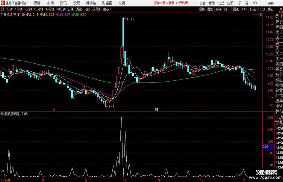Click the 11.48 high price label

(130, 19)
